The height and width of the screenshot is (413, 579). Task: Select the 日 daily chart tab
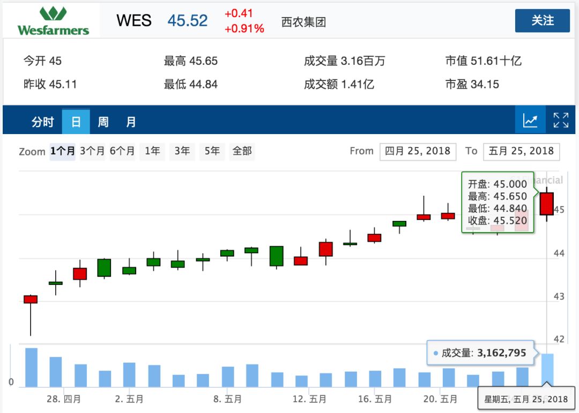click(x=76, y=122)
